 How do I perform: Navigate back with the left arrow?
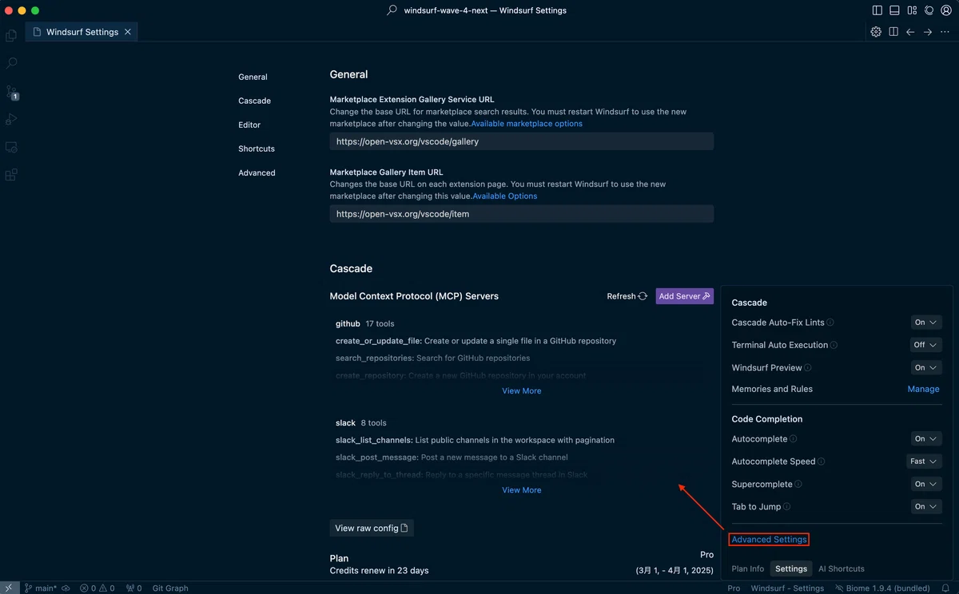910,32
